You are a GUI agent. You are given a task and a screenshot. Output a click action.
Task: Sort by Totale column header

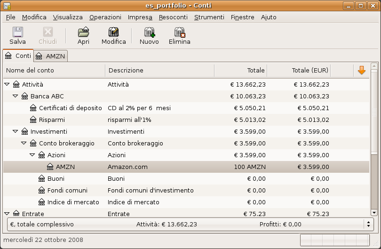click(241, 71)
